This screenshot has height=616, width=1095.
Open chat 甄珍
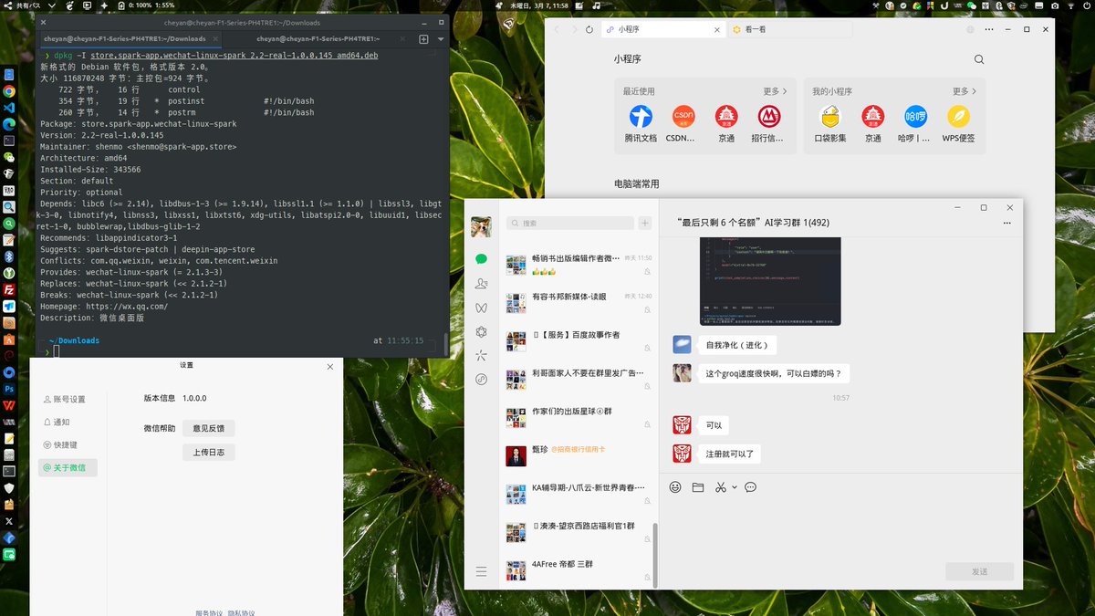coord(579,455)
